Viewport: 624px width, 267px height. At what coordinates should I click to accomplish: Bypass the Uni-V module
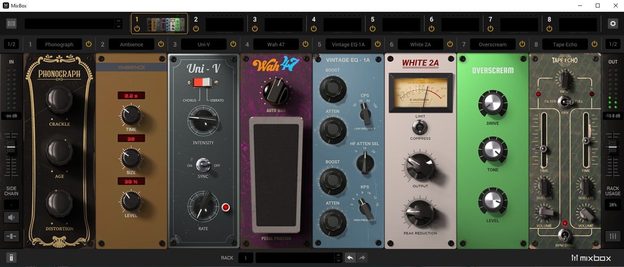click(233, 44)
